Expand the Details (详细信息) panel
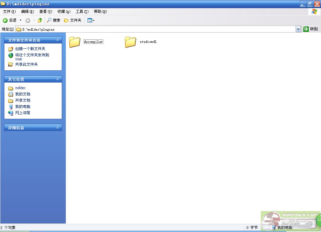Viewport: 321px width, 232px height. click(57, 128)
